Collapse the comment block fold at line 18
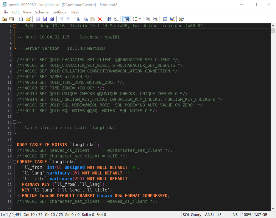276x218 pixels. tap(15, 122)
